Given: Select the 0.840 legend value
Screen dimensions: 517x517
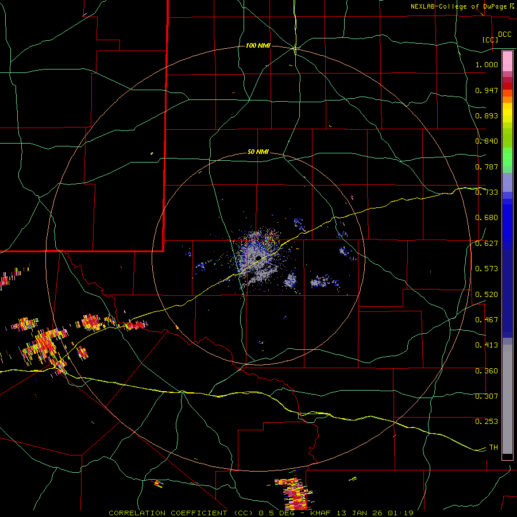Looking at the screenshot, I should (x=487, y=141).
